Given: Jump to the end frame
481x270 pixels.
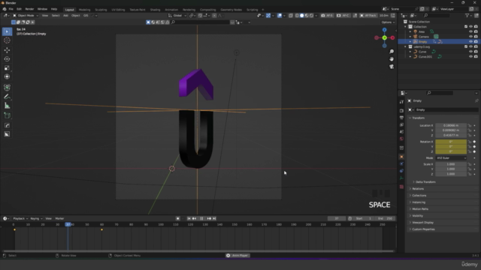Looking at the screenshot, I should (x=214, y=218).
